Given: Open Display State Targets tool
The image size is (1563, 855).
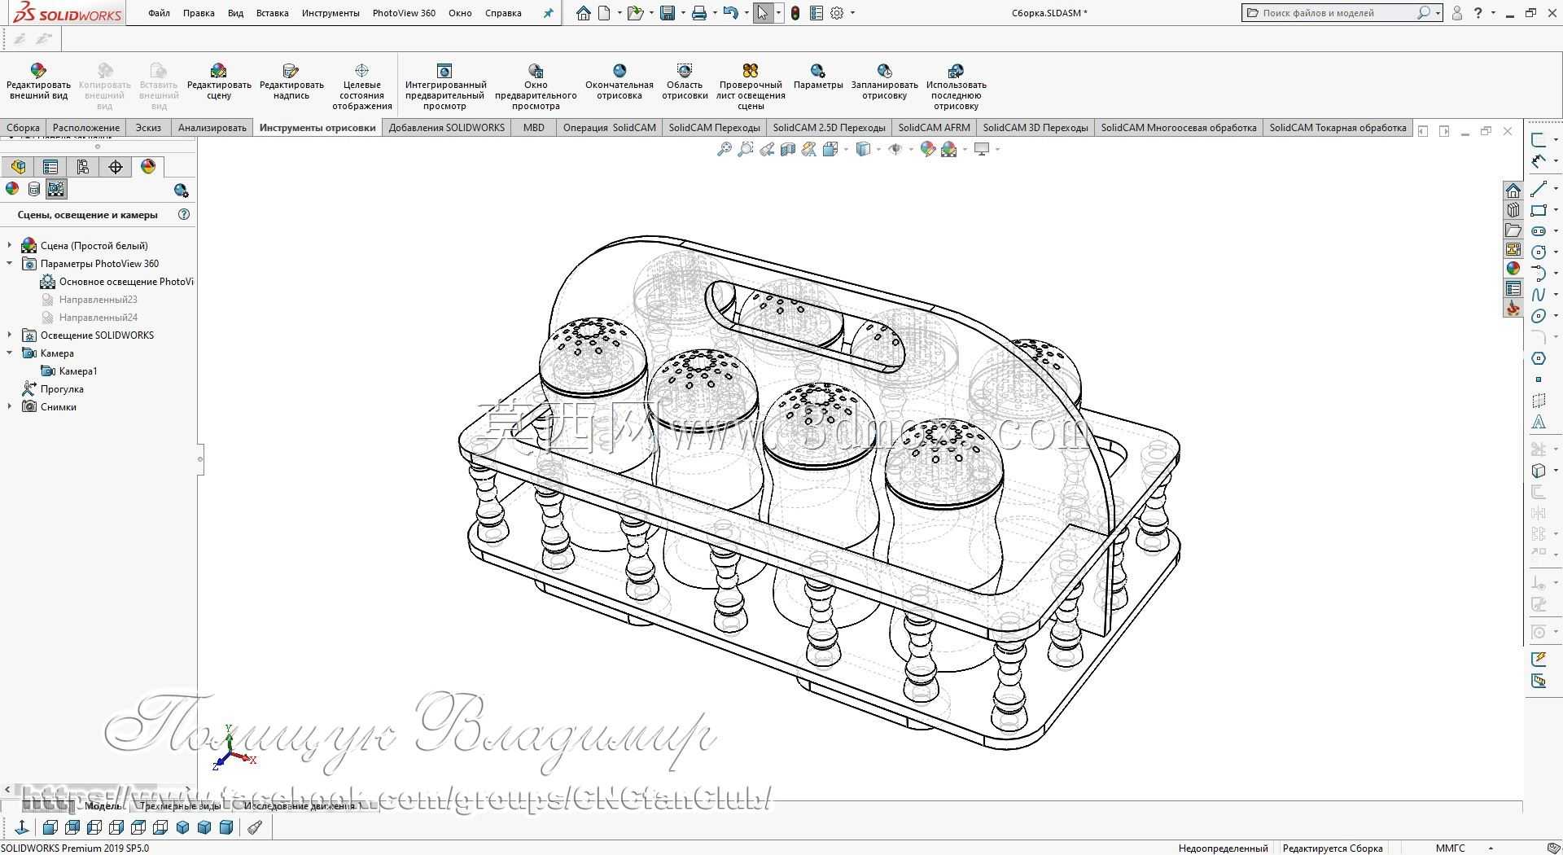Looking at the screenshot, I should pos(362,71).
